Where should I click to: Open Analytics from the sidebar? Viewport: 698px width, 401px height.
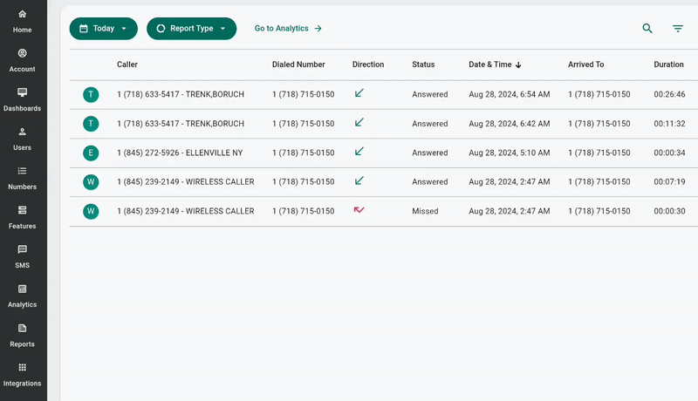pos(23,296)
